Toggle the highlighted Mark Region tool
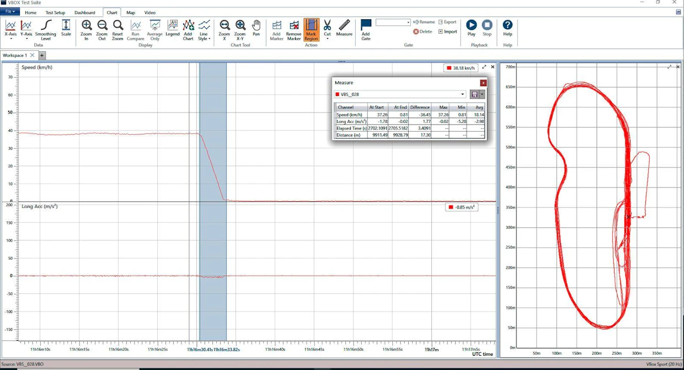The image size is (684, 370). (311, 30)
